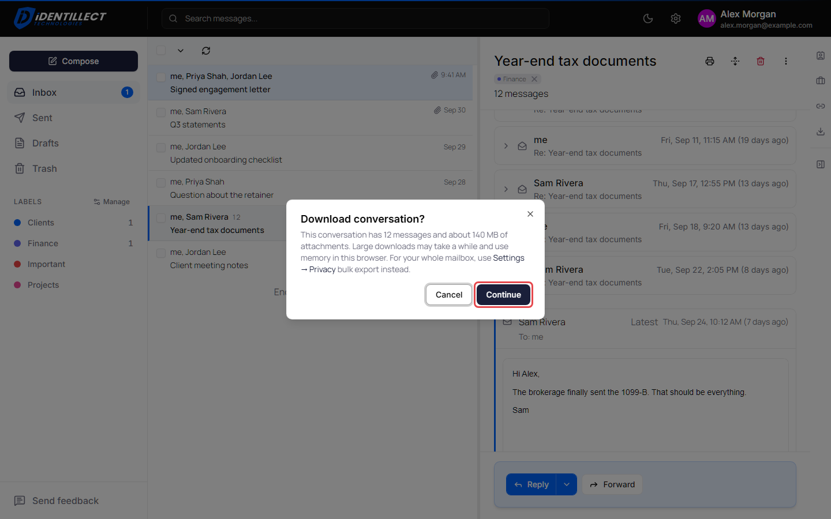The image size is (831, 519).
Task: Toggle dark mode moon icon
Action: (x=648, y=18)
